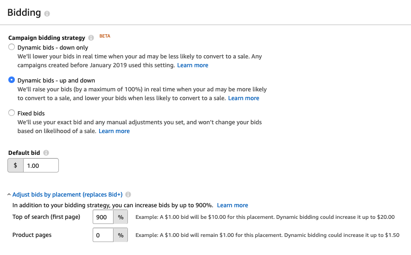Screen dimensions: 411x255
Task: Click the BETA label
Action: (x=105, y=36)
